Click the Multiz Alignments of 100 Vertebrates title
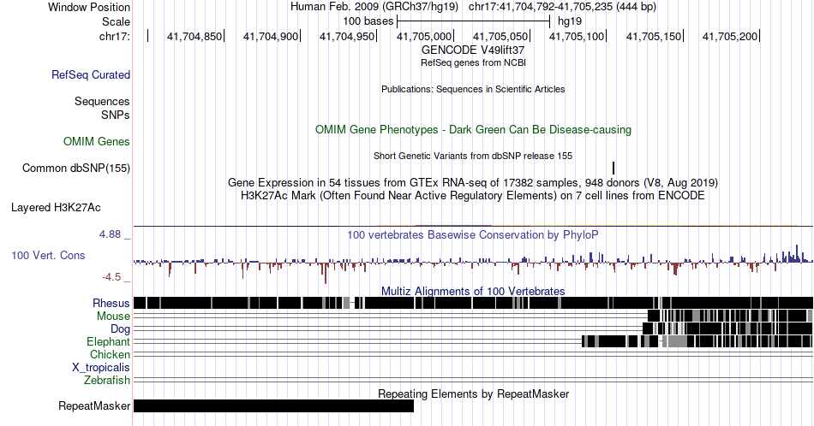 point(473,291)
